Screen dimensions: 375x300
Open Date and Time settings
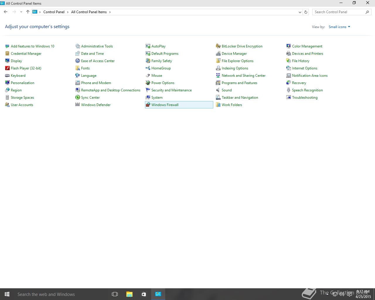tap(92, 54)
